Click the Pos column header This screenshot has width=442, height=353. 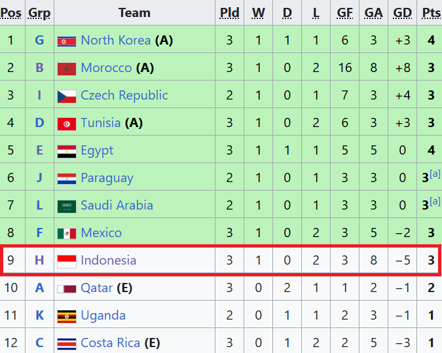(x=10, y=12)
